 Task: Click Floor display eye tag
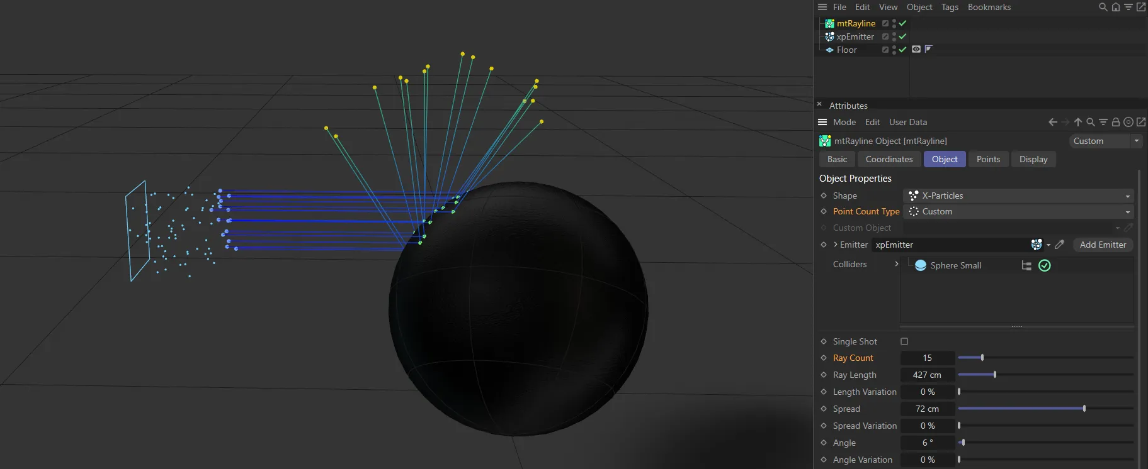coord(916,49)
